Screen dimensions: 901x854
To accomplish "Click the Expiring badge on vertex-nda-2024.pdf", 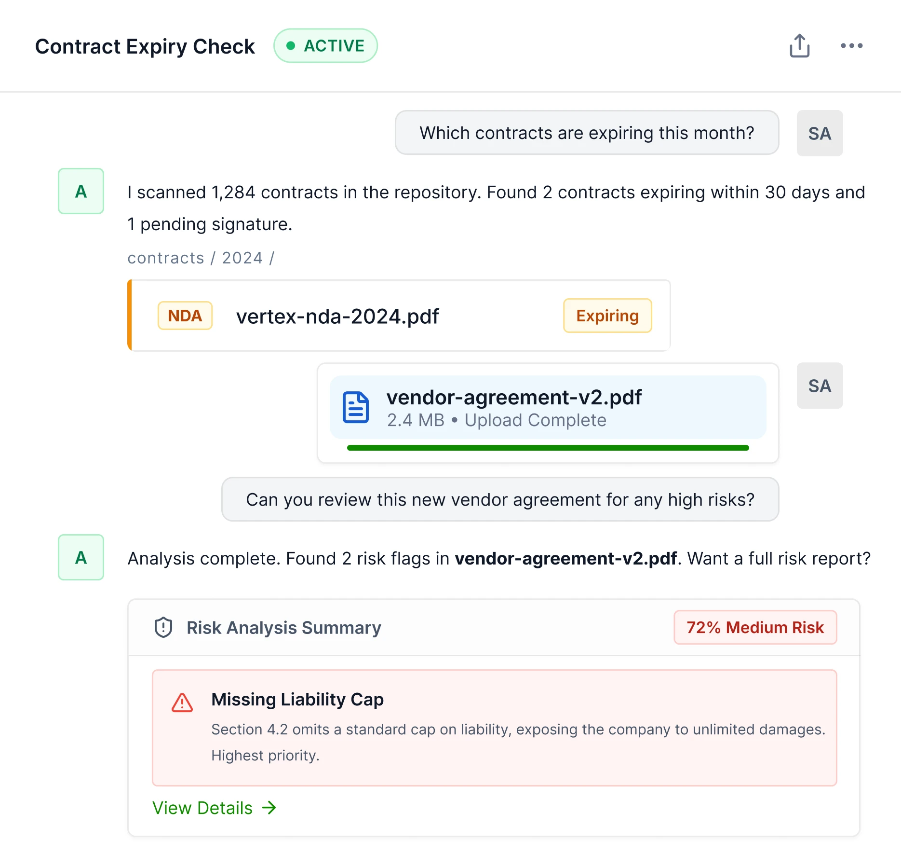I will pyautogui.click(x=607, y=316).
